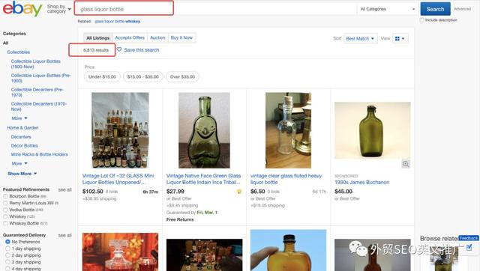
Task: Click the amber bottle thumbnail against blue sky
Action: coord(288,250)
